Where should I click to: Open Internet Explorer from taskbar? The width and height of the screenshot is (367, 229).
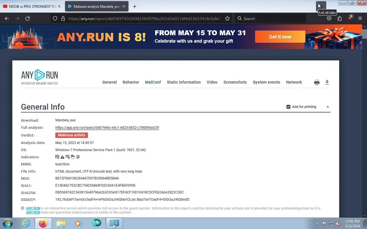(x=26, y=223)
